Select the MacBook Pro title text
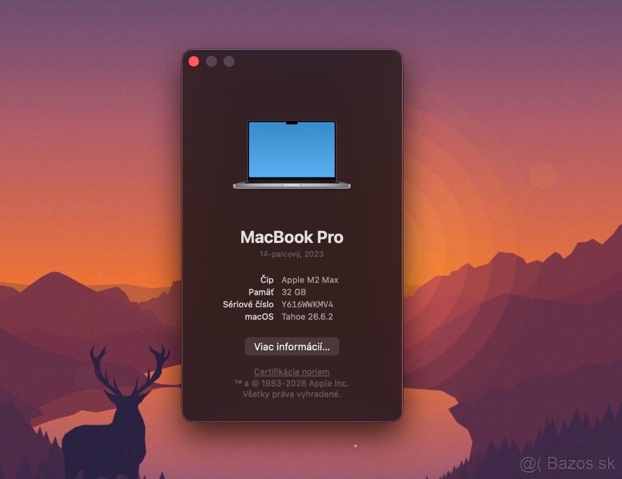622x479 pixels. pyautogui.click(x=292, y=237)
